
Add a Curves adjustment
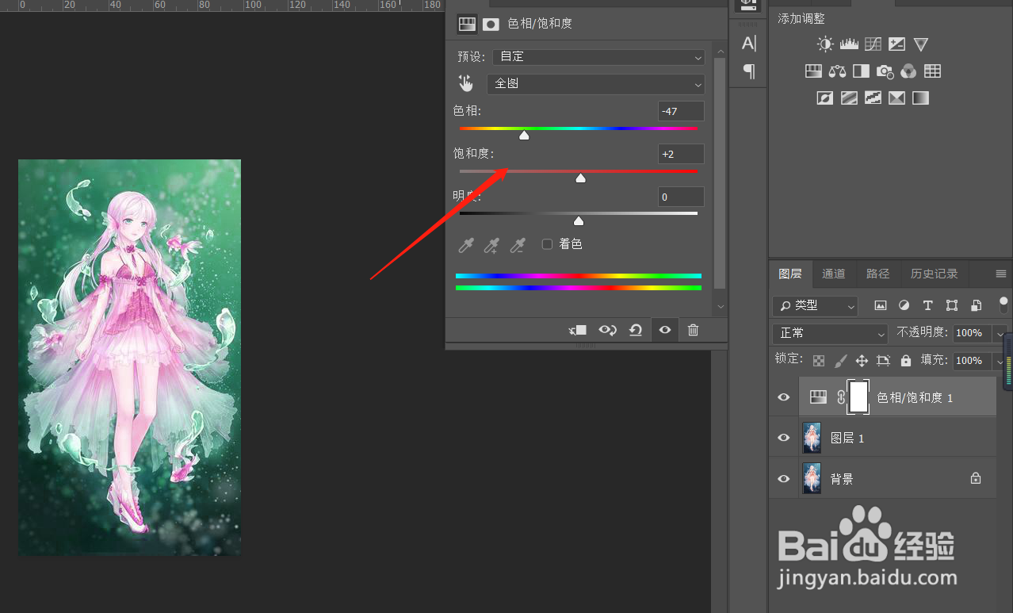(x=873, y=44)
